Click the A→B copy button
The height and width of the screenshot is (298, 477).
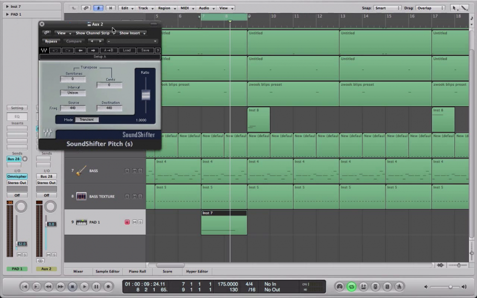tap(108, 50)
